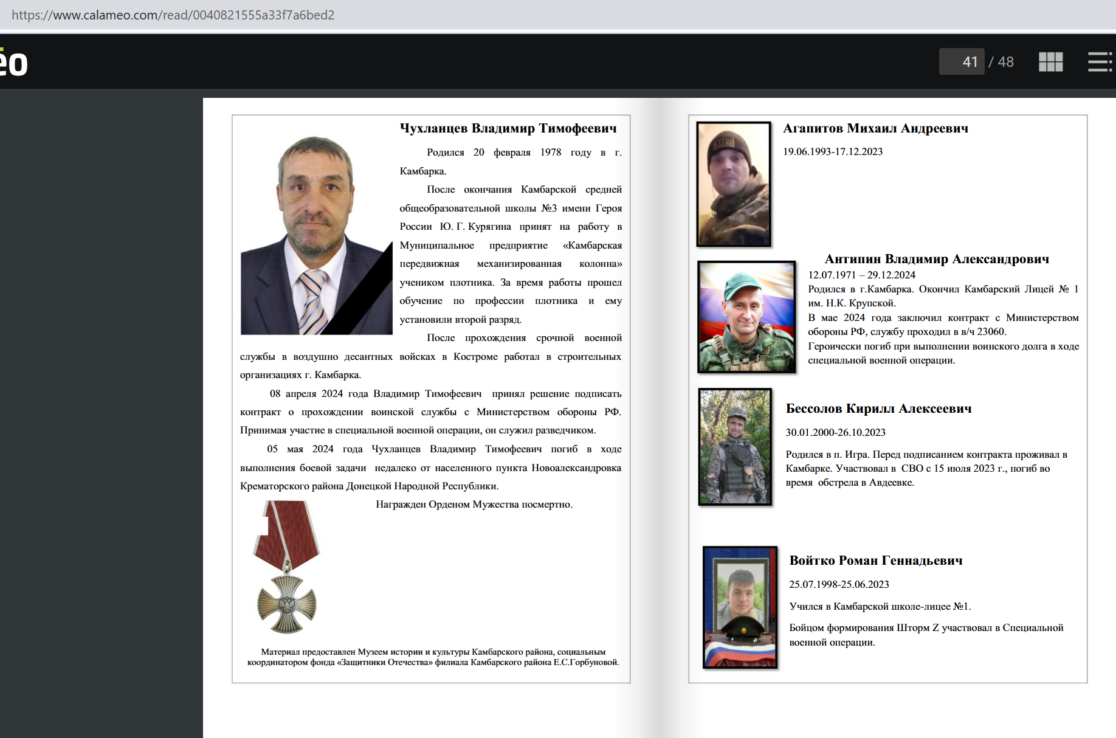Open the hamburger list menu

point(1100,61)
